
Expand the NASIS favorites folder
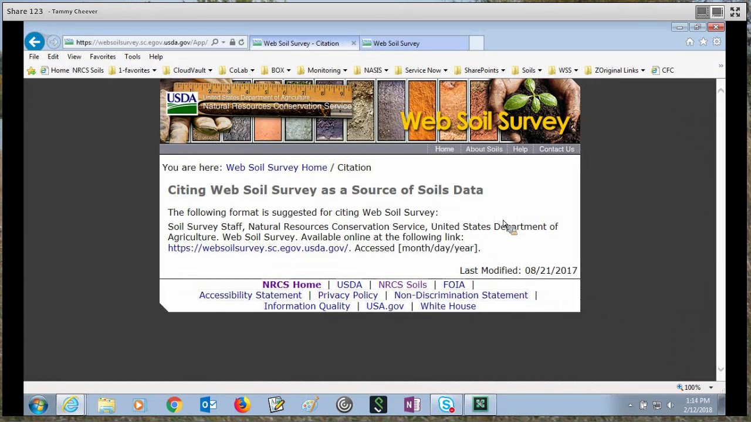click(x=371, y=70)
